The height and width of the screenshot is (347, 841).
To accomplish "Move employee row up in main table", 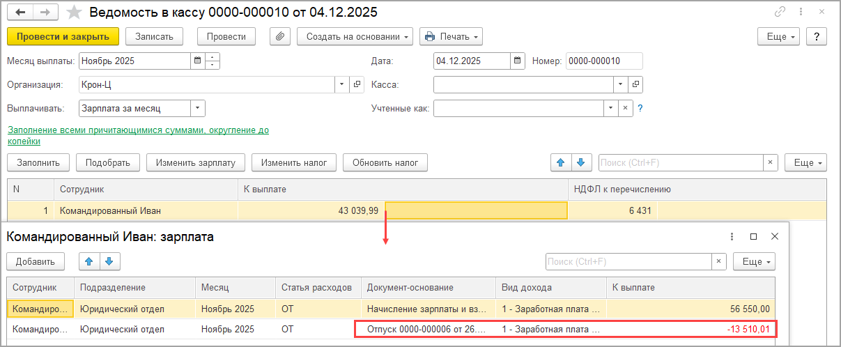I will click(560, 162).
